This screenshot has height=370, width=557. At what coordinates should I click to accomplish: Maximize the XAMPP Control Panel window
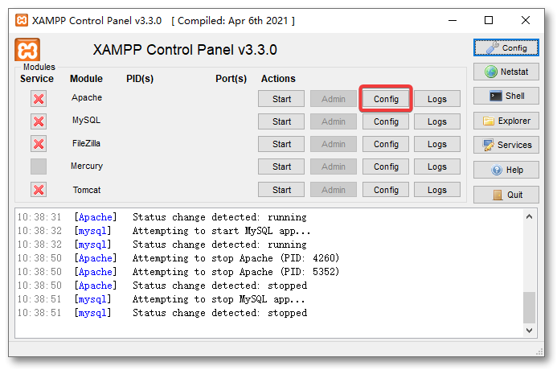(x=489, y=20)
